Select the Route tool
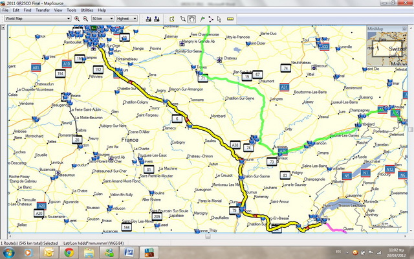This screenshot has height=259, width=414. pos(211,19)
